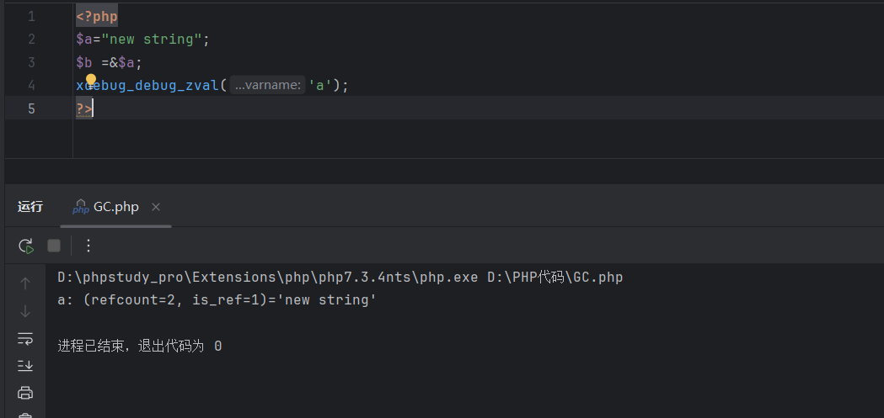This screenshot has height=418, width=884.
Task: Close the GC.php run tab
Action: (x=156, y=207)
